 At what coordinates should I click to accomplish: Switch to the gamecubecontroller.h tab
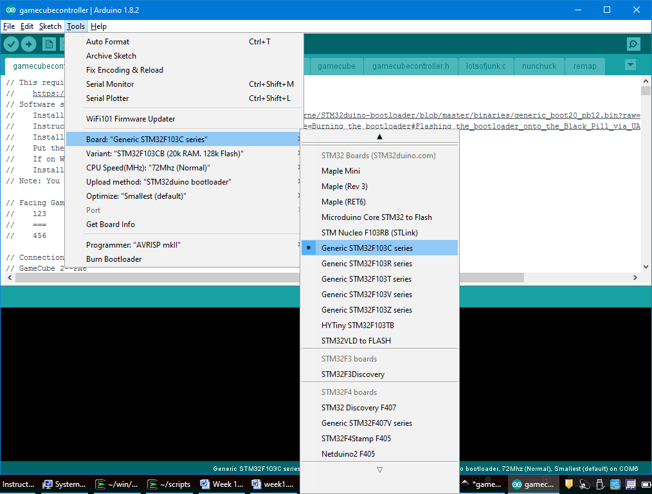(x=411, y=66)
